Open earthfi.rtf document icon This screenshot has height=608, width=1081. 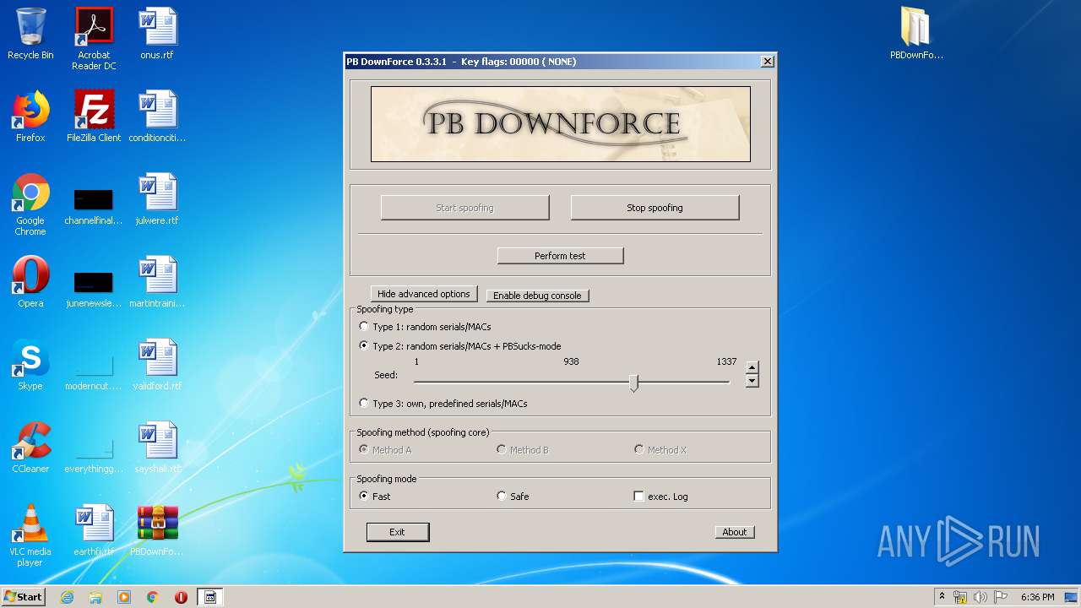pyautogui.click(x=94, y=530)
